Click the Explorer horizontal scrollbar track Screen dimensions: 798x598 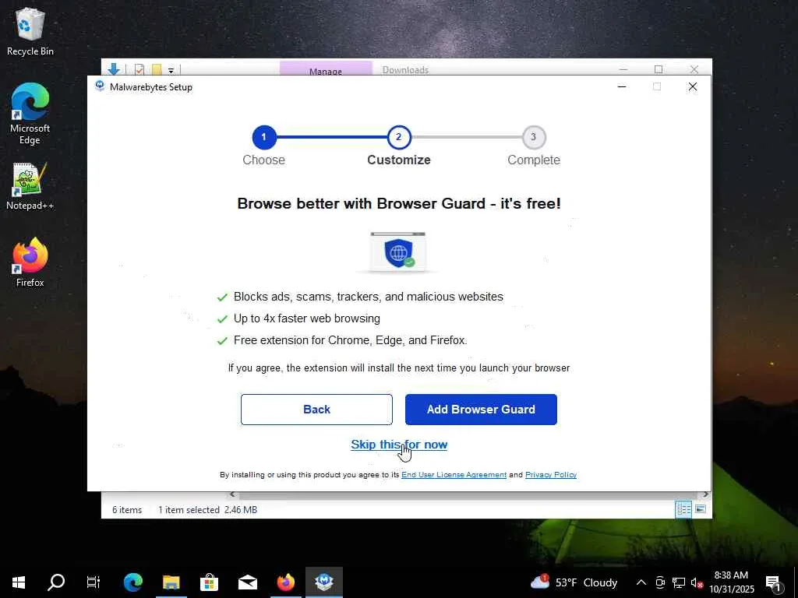(468, 494)
